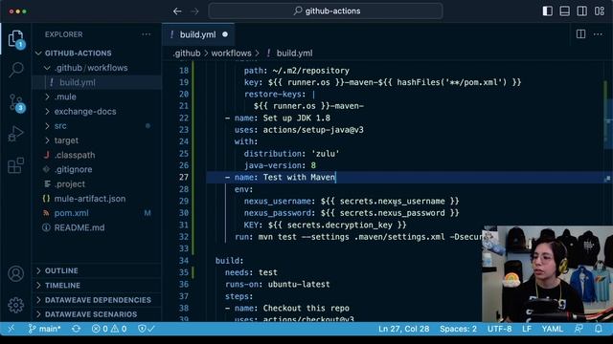Click the webcam overlay of the presenter
The image size is (613, 344).
point(547,273)
